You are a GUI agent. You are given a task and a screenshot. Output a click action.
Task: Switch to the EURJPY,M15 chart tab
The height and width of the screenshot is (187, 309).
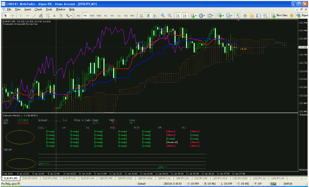tap(30, 178)
